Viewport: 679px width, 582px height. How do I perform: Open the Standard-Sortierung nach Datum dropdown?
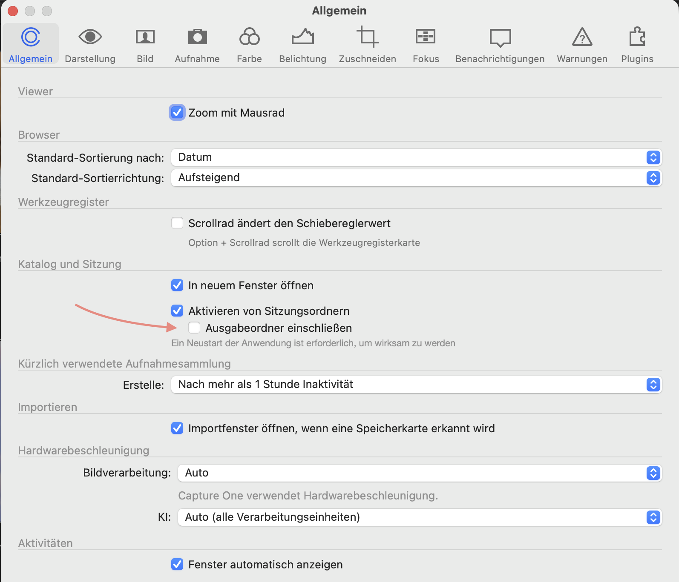416,157
